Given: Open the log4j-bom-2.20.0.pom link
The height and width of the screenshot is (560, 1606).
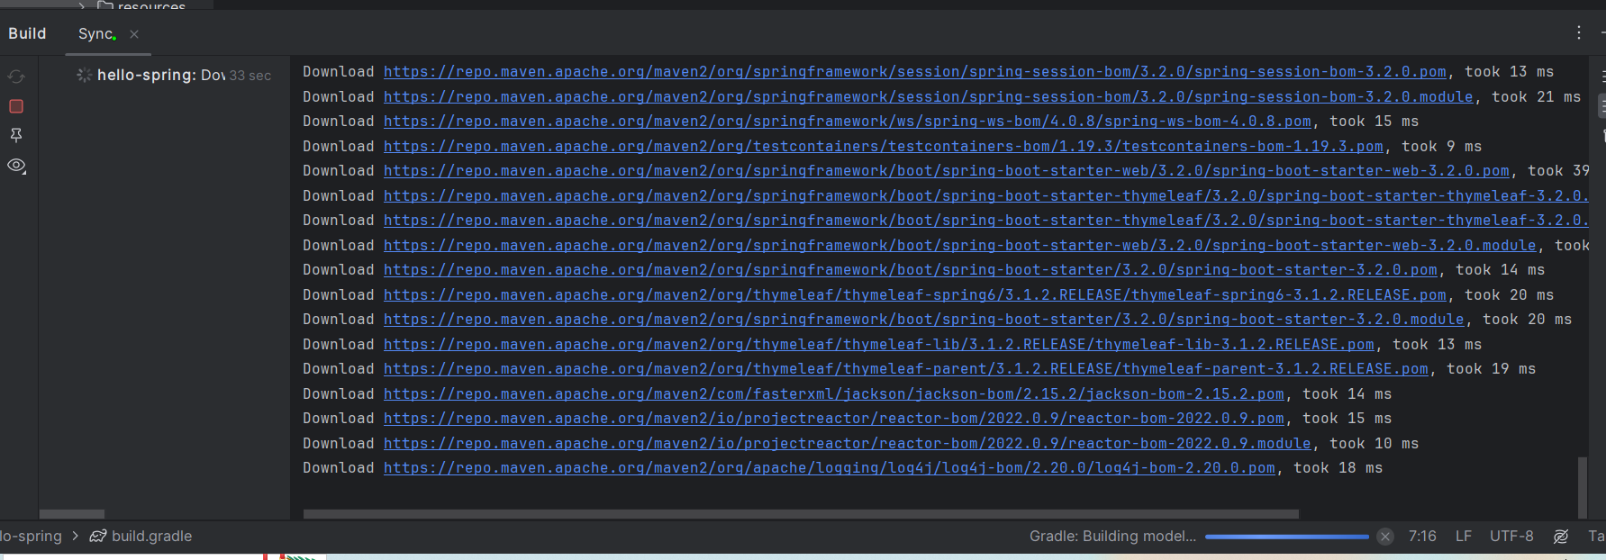Looking at the screenshot, I should coord(829,468).
